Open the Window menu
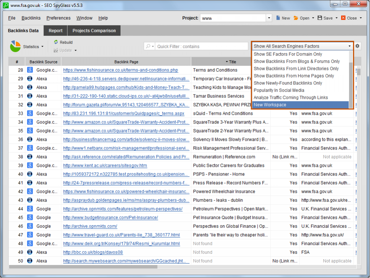The image size is (370, 278). (x=84, y=18)
